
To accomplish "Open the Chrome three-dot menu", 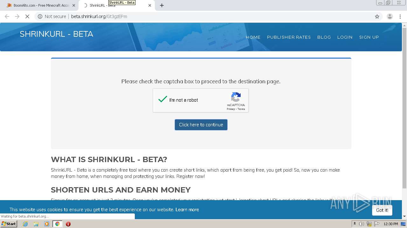I will [x=400, y=16].
